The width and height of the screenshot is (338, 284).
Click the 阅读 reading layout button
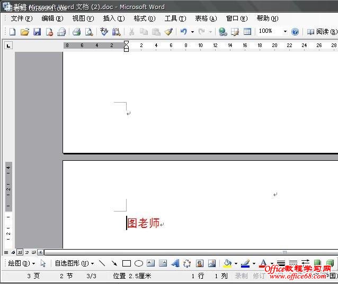point(318,32)
